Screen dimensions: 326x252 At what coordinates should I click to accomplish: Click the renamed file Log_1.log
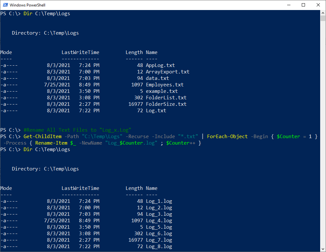[x=159, y=201]
